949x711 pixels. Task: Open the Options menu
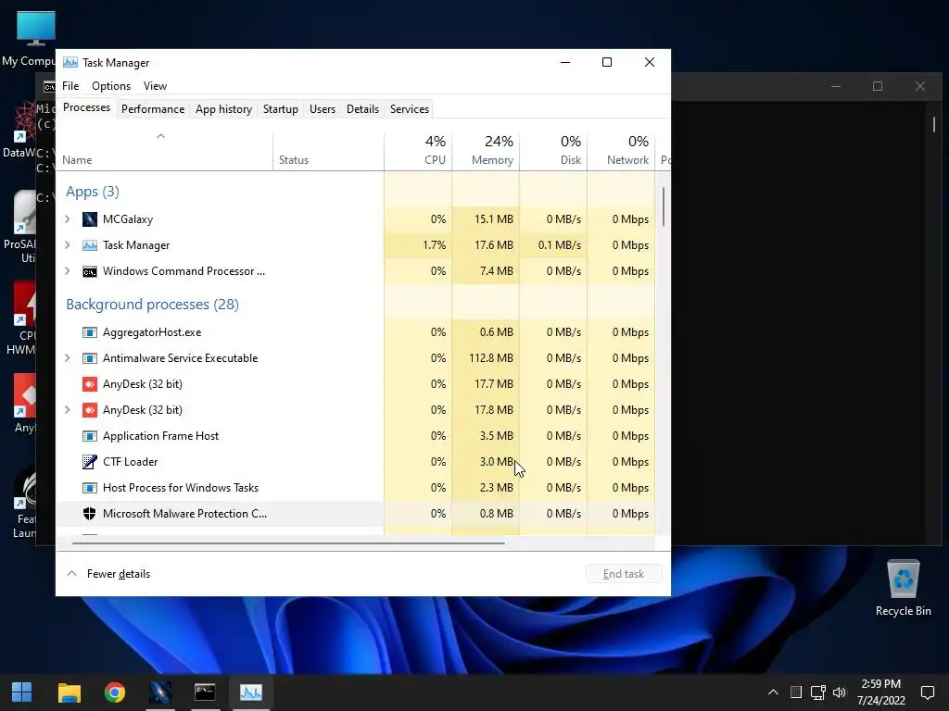coord(111,86)
